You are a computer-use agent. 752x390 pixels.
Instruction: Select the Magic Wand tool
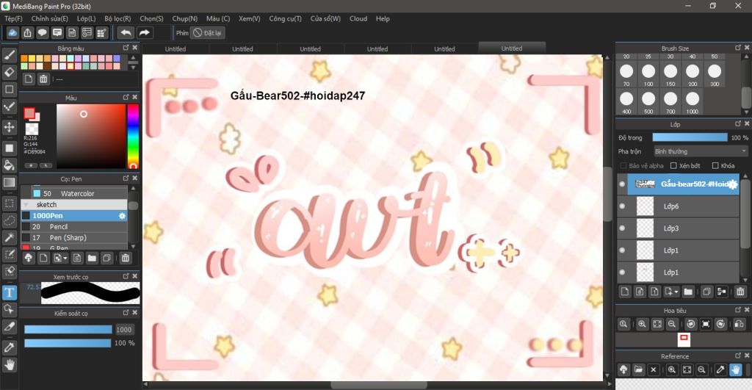(9, 237)
